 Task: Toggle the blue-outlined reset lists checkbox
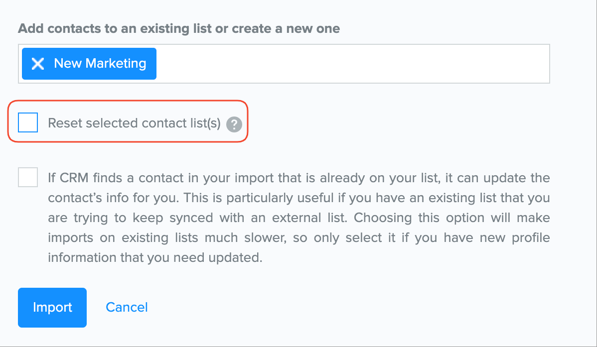click(28, 122)
